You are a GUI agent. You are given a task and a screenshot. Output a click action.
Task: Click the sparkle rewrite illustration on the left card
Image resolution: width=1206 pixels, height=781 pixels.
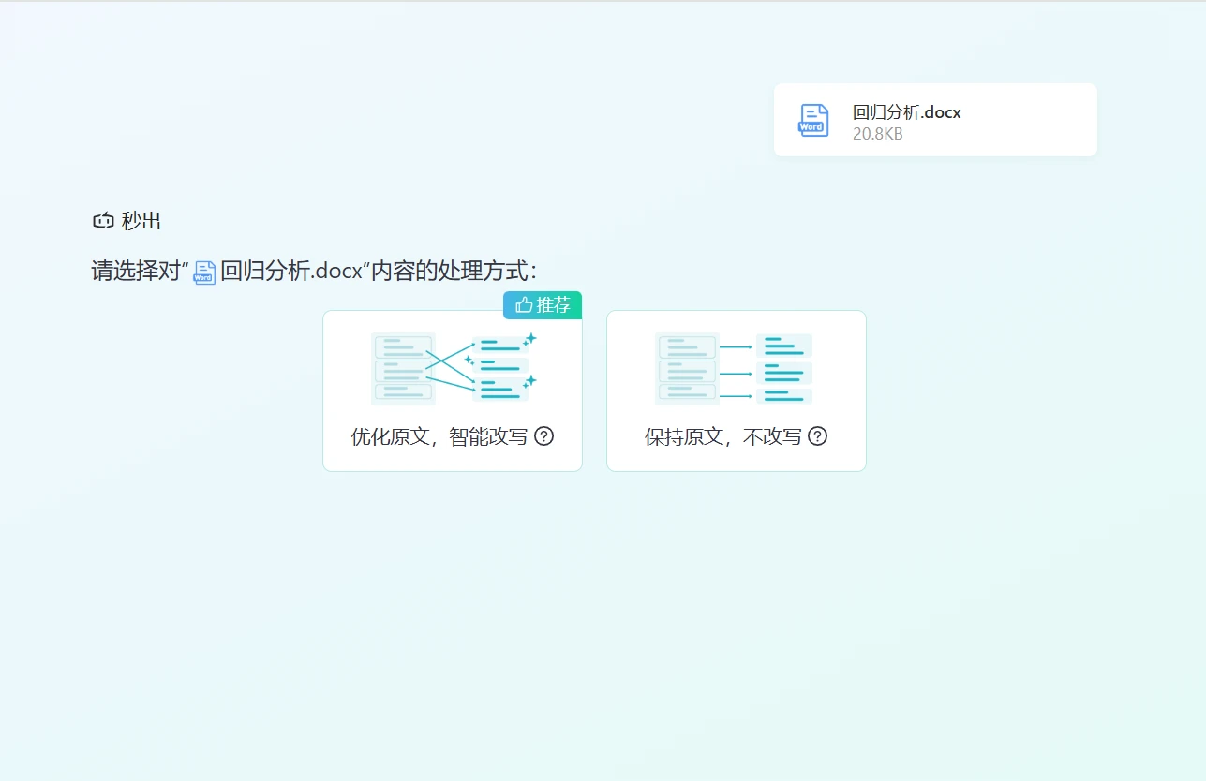click(x=452, y=366)
